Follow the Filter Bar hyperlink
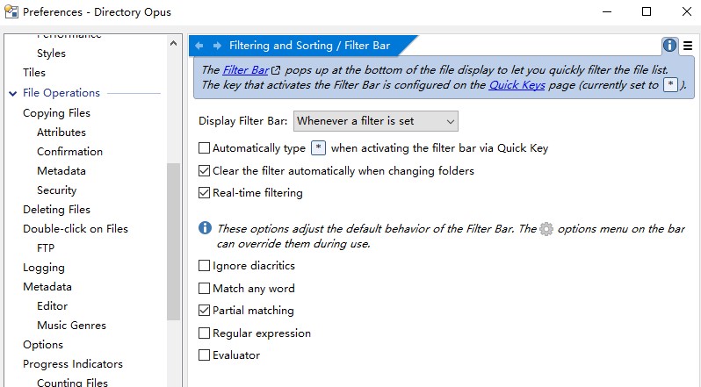701x387 pixels. pyautogui.click(x=246, y=70)
